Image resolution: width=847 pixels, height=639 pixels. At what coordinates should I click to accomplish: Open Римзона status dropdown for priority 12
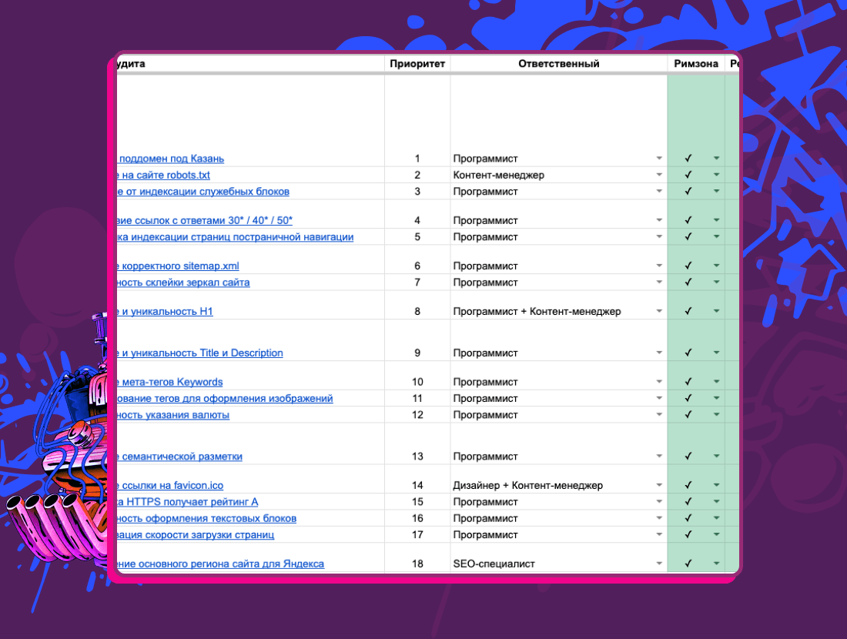pos(716,415)
